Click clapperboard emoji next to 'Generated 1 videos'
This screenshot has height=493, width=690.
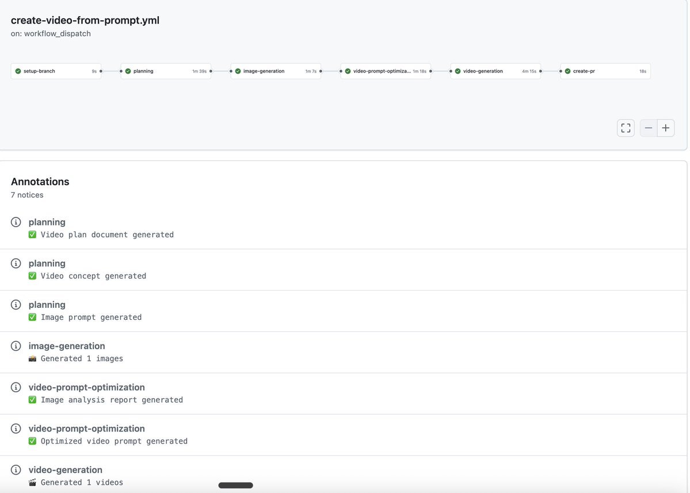point(33,483)
